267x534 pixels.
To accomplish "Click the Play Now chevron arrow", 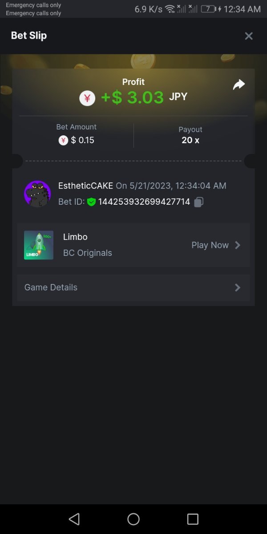I will point(238,245).
